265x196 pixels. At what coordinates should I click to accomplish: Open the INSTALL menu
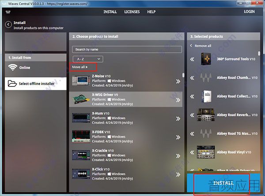[x=110, y=12]
